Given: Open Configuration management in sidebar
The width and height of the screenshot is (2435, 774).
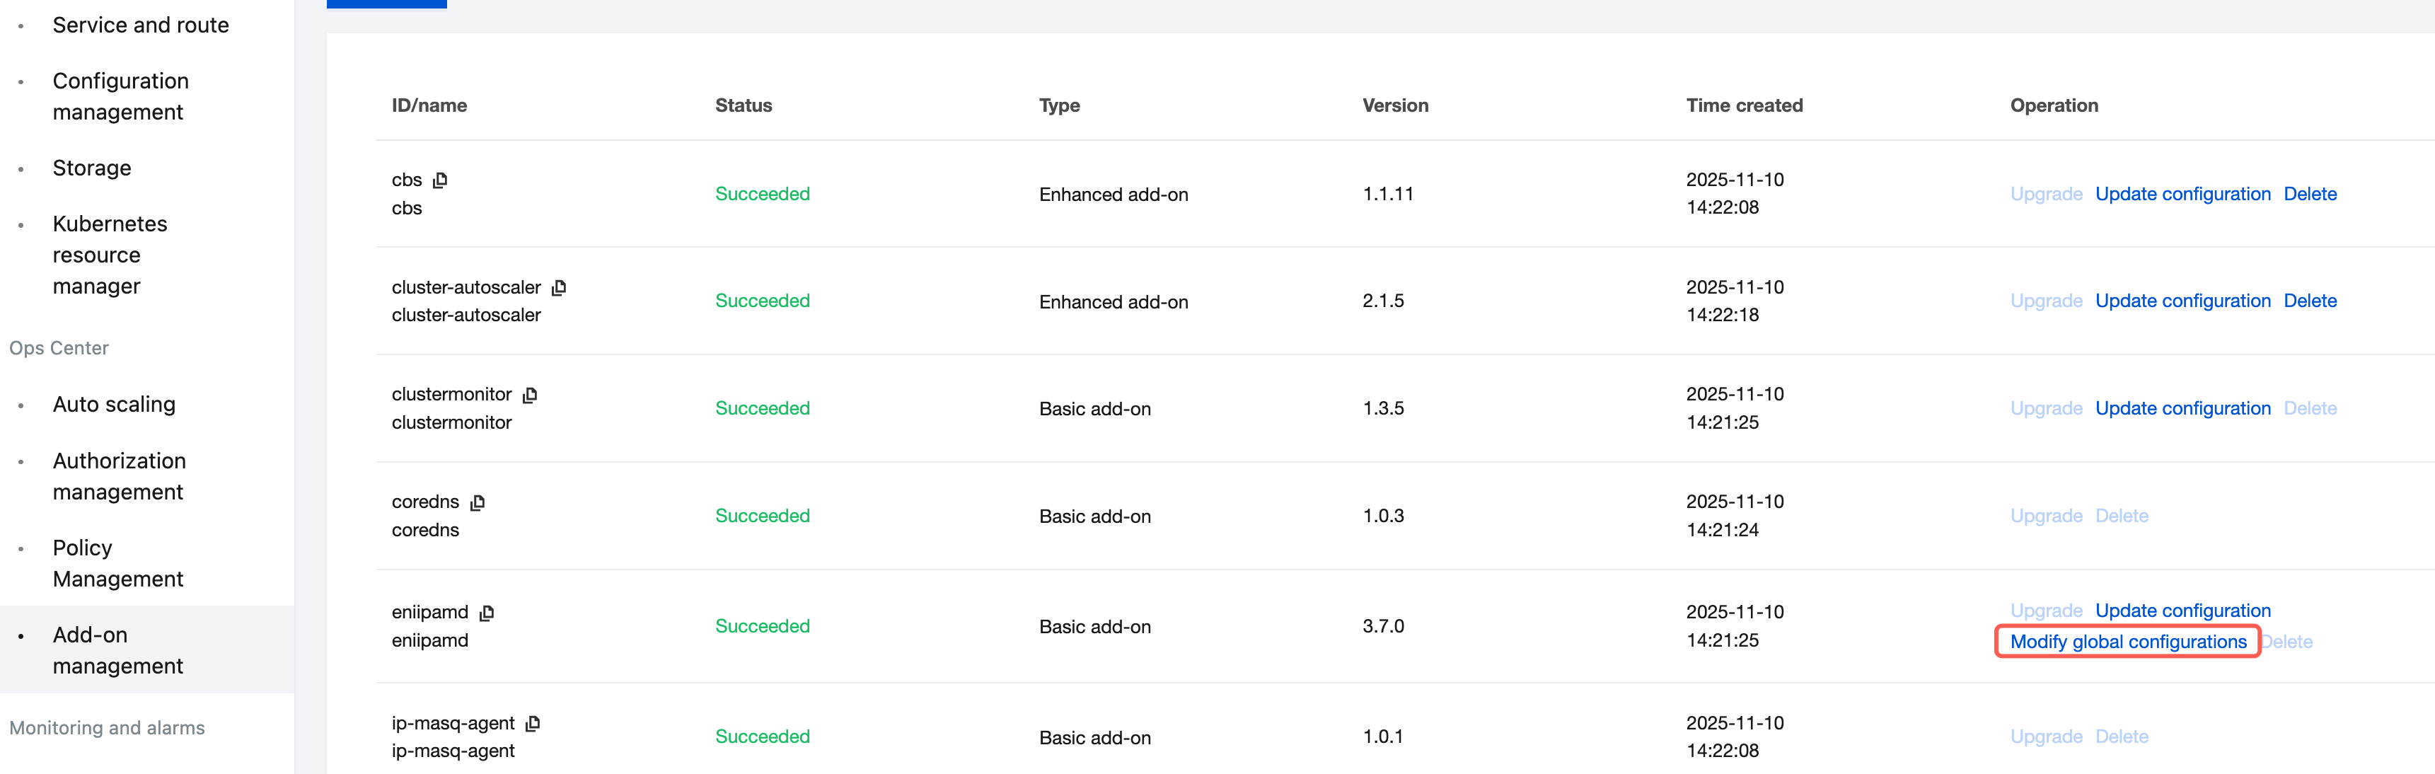Looking at the screenshot, I should 120,96.
